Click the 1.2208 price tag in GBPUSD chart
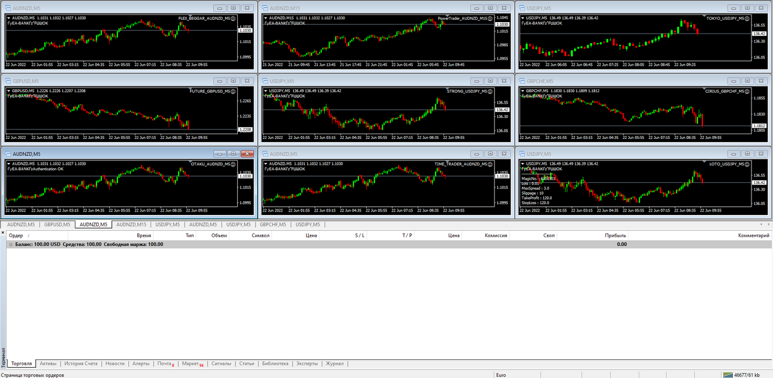Image resolution: width=773 pixels, height=378 pixels. coord(246,129)
